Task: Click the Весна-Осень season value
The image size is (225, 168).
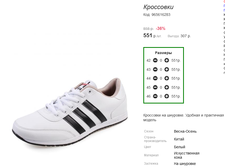Action: point(185,131)
